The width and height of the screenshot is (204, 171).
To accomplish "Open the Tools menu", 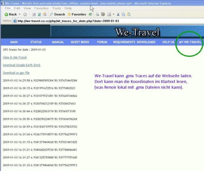I will (x=56, y=8).
